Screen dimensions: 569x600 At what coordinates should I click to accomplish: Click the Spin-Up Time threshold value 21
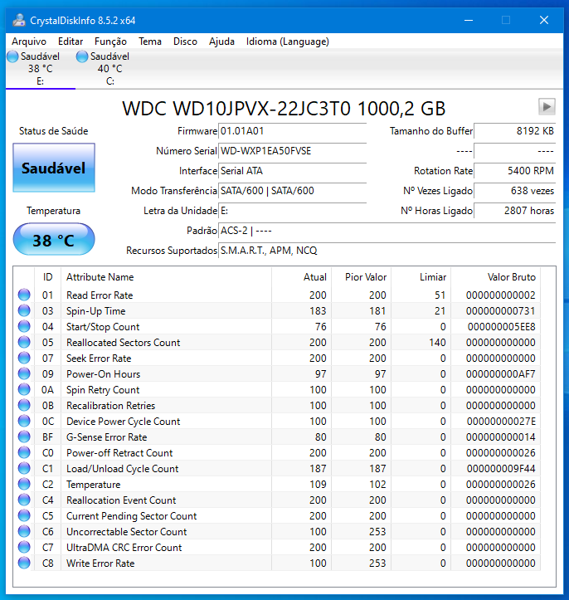point(440,311)
